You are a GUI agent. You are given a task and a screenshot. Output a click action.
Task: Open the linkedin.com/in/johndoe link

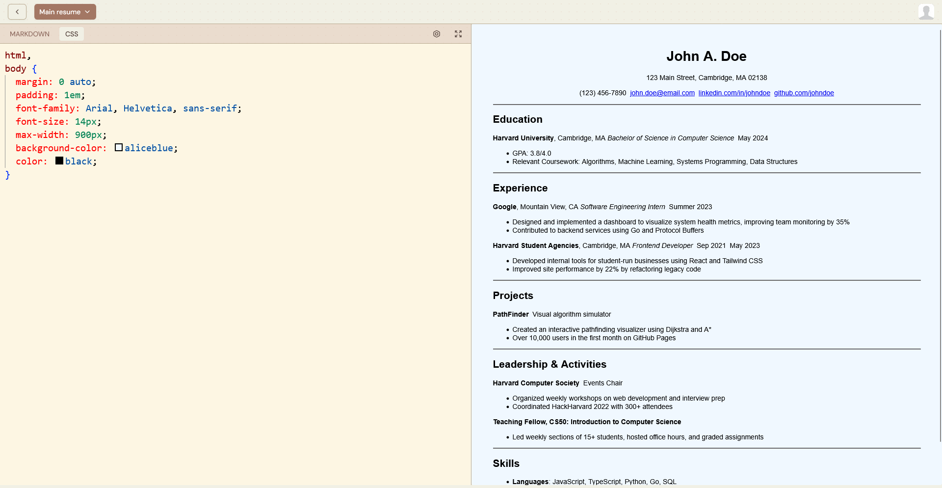[734, 93]
